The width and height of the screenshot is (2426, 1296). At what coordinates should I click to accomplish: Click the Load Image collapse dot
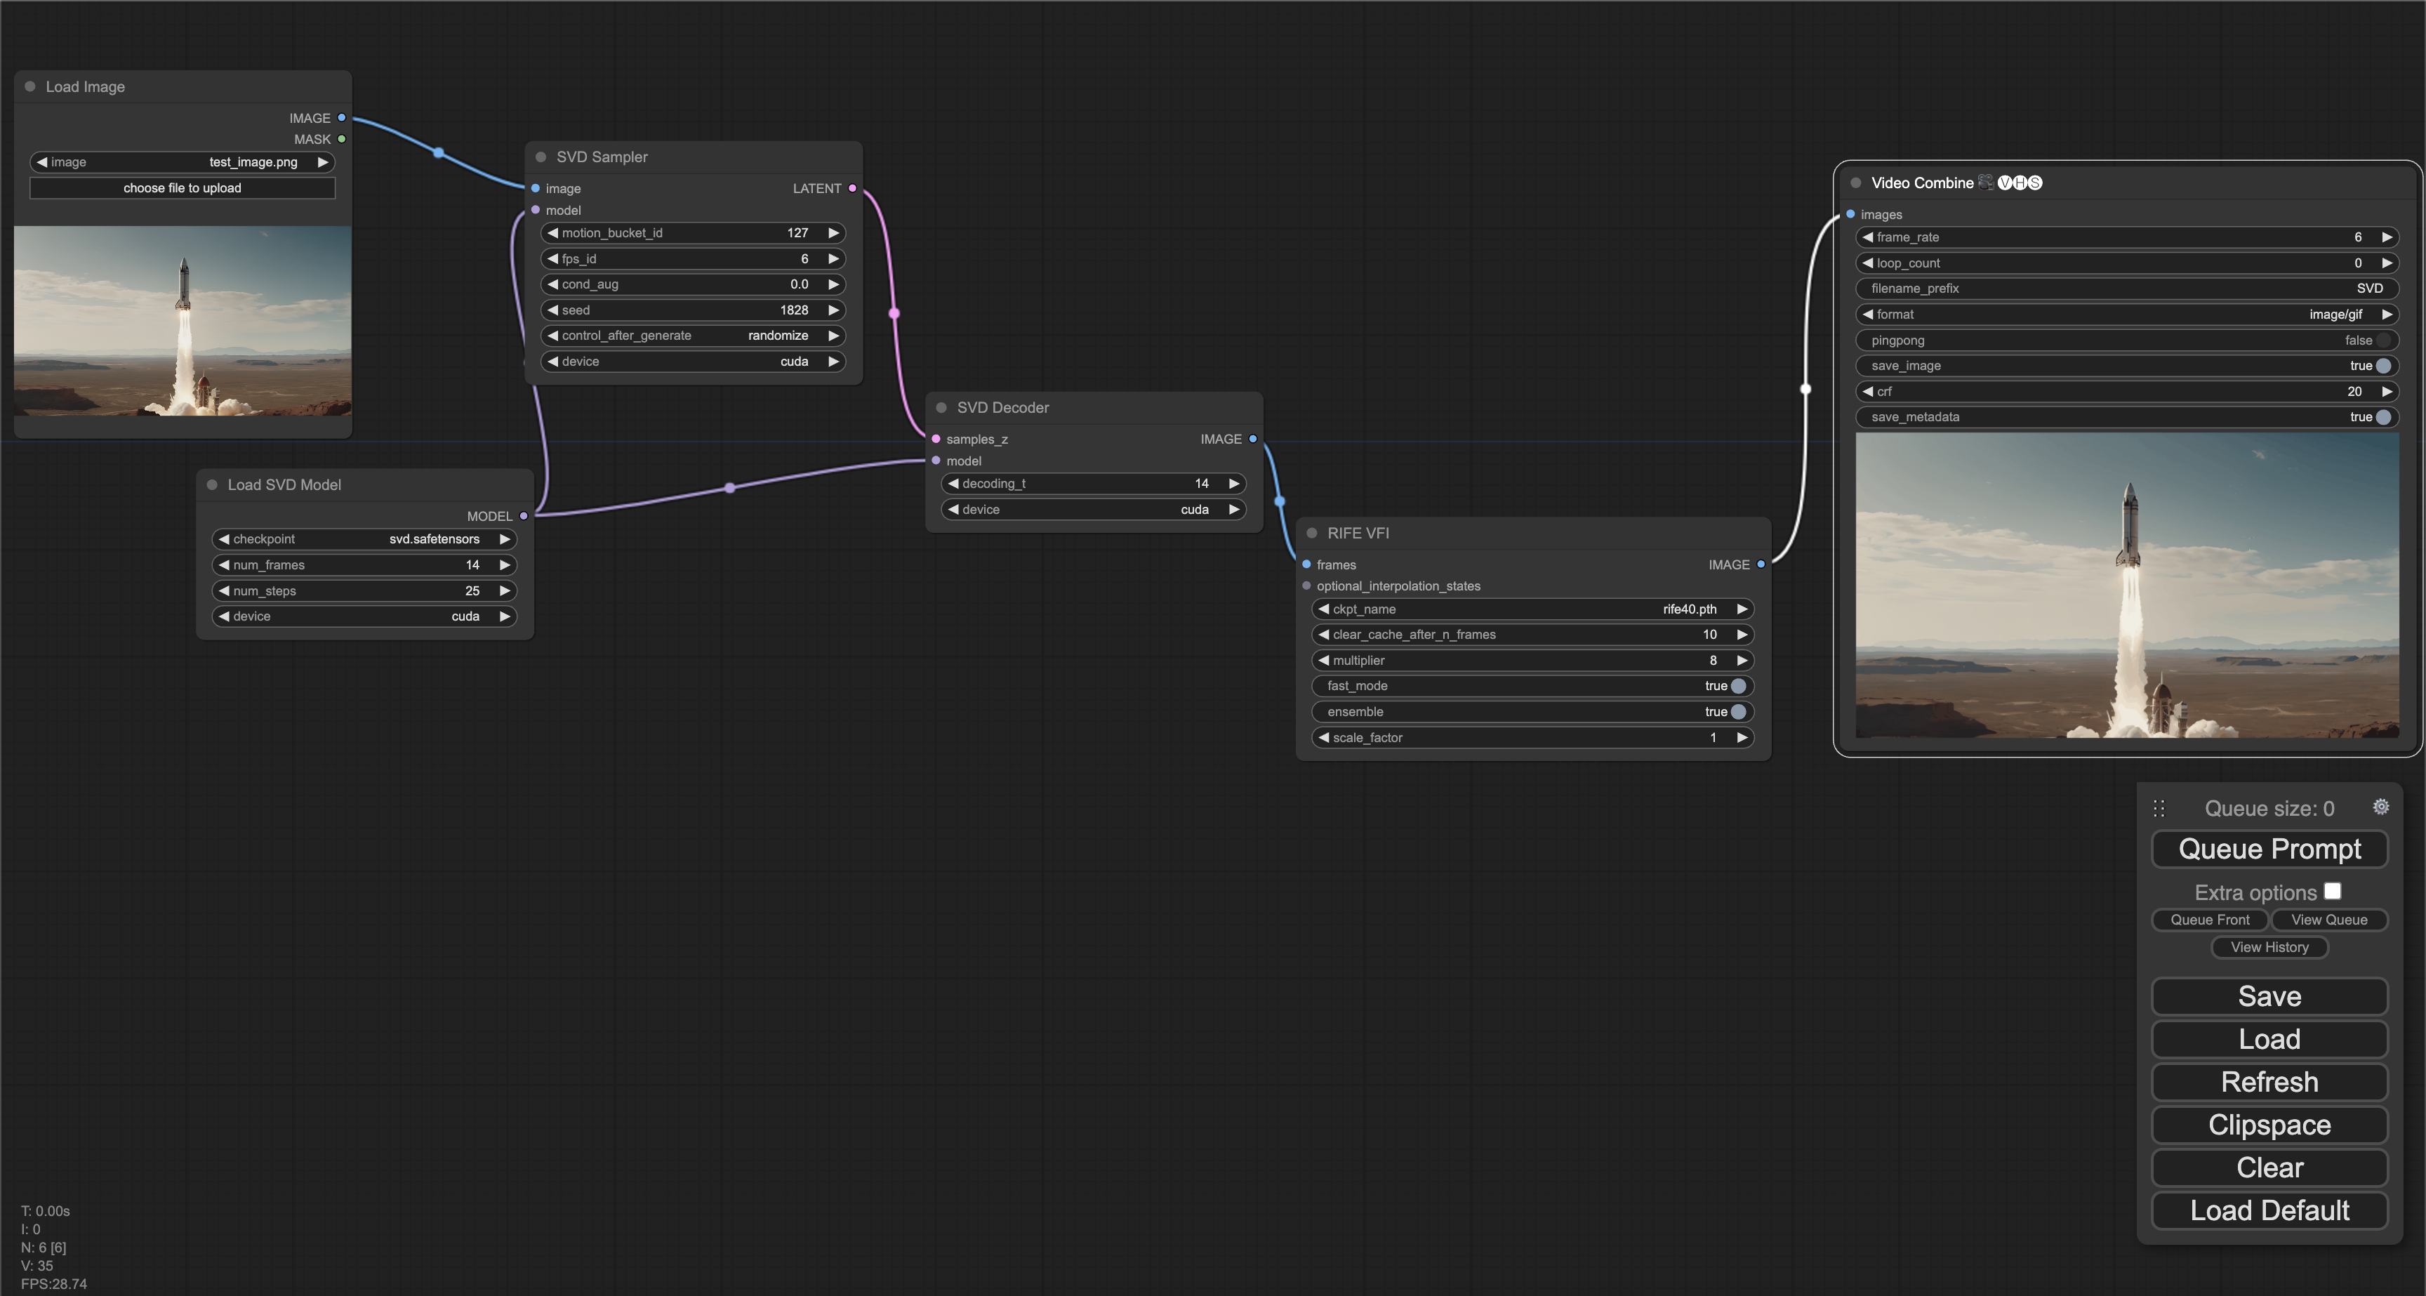click(x=30, y=86)
